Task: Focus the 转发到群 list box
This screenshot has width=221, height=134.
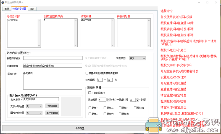Action: point(98,33)
